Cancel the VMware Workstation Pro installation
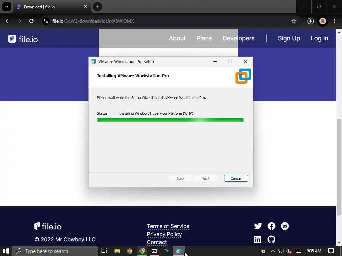Image resolution: width=342 pixels, height=256 pixels. pyautogui.click(x=236, y=178)
